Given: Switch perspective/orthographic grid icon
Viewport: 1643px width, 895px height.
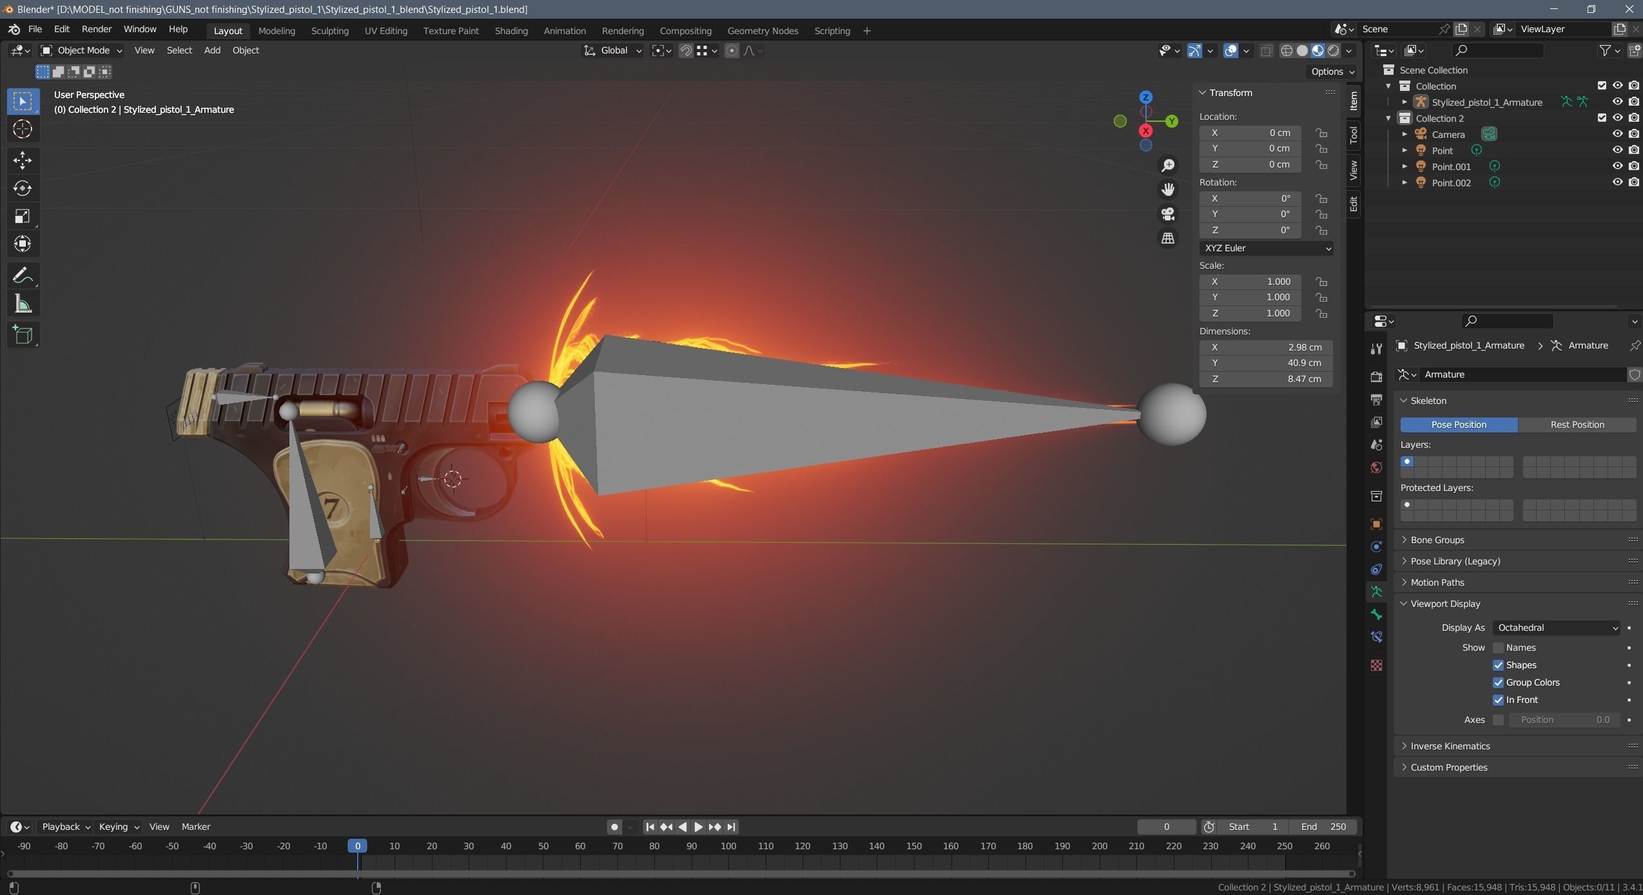Looking at the screenshot, I should click(x=1168, y=238).
